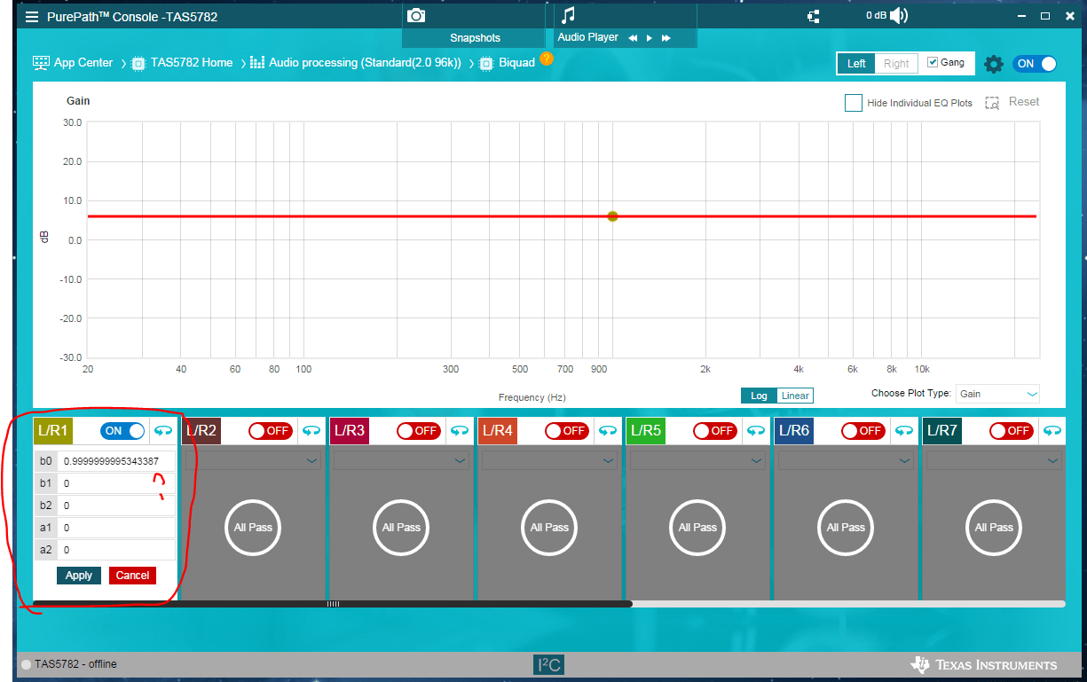Screen dimensions: 1087x682
Task: Open the settings gear next to ON switch
Action: 993,63
